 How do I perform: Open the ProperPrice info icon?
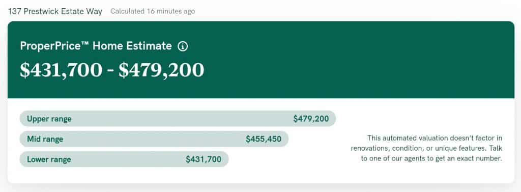tap(183, 46)
